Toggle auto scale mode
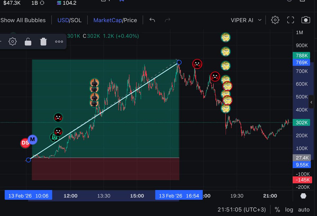The height and width of the screenshot is (216, 317). click(304, 210)
